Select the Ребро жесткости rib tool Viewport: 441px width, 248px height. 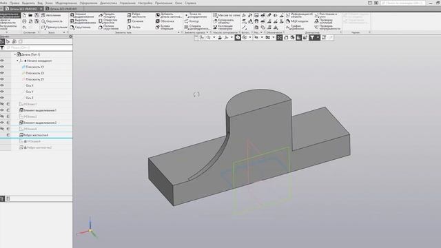[x=136, y=15]
